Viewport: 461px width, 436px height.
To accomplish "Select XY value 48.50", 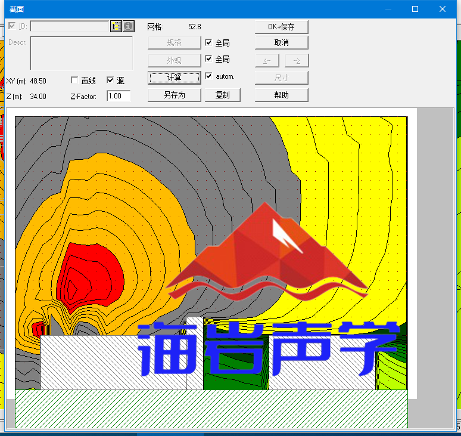I will click(x=38, y=81).
